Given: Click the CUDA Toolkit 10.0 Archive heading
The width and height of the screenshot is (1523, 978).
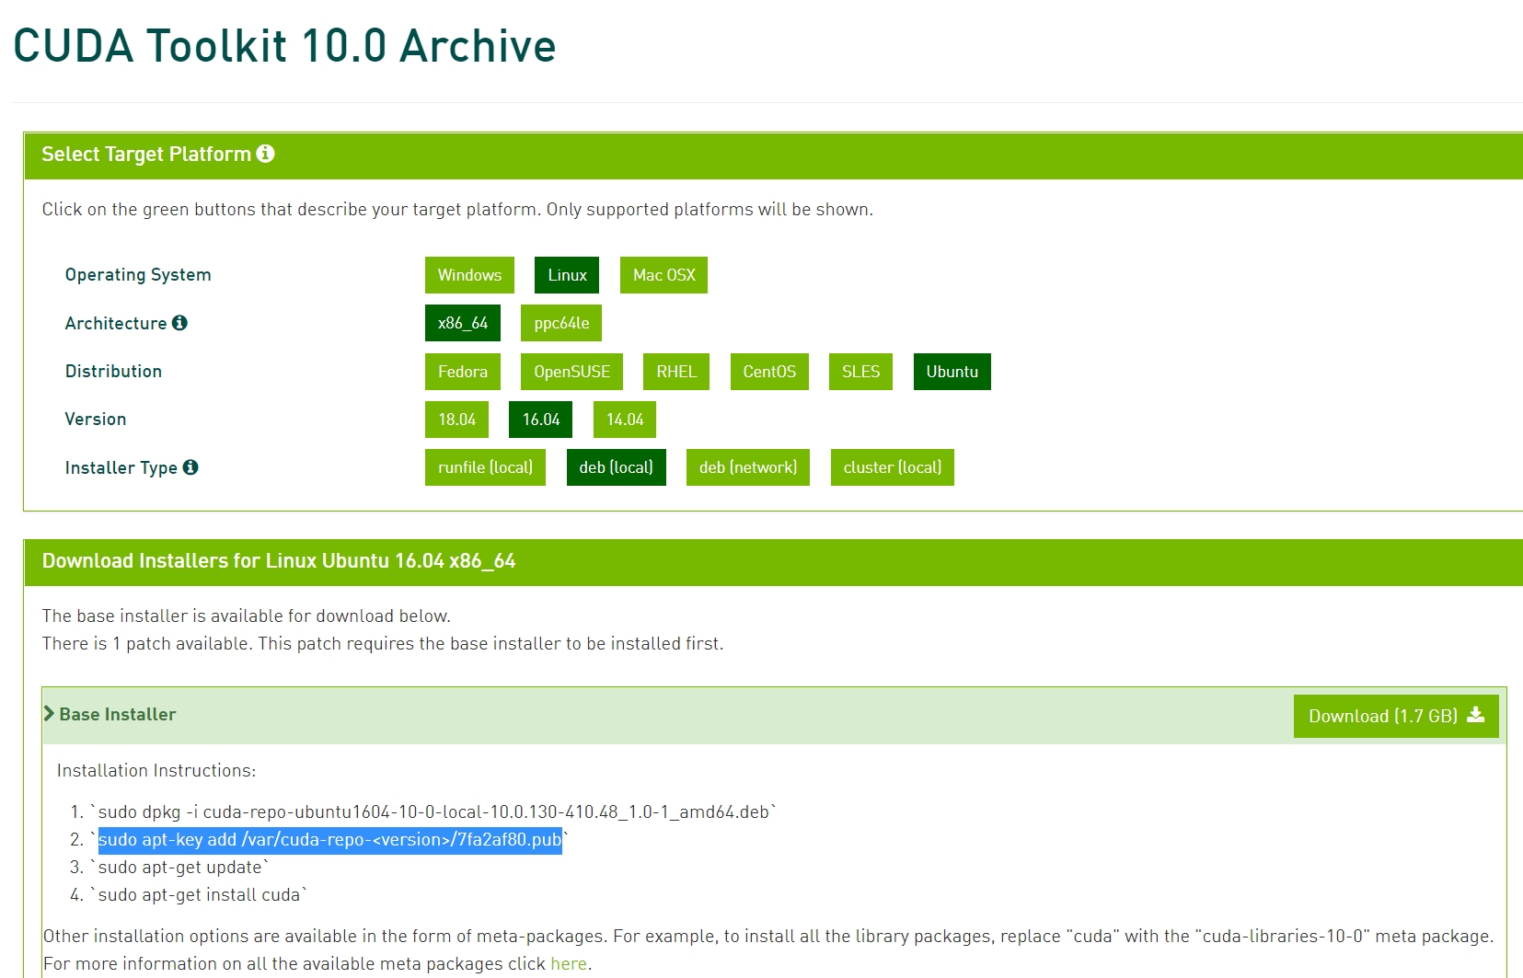Looking at the screenshot, I should [284, 46].
